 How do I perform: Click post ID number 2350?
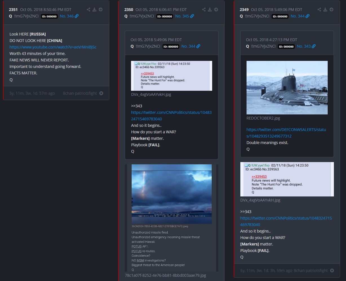(x=129, y=10)
